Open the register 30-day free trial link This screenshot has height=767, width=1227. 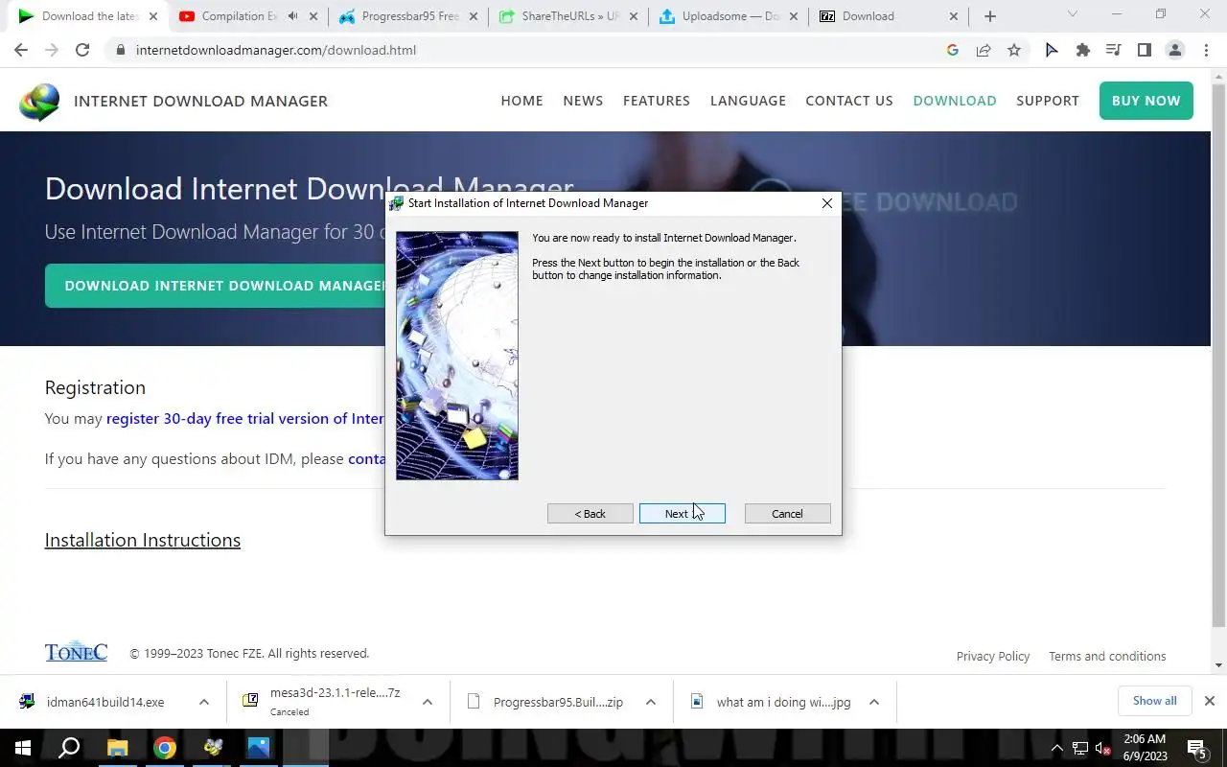[245, 418]
